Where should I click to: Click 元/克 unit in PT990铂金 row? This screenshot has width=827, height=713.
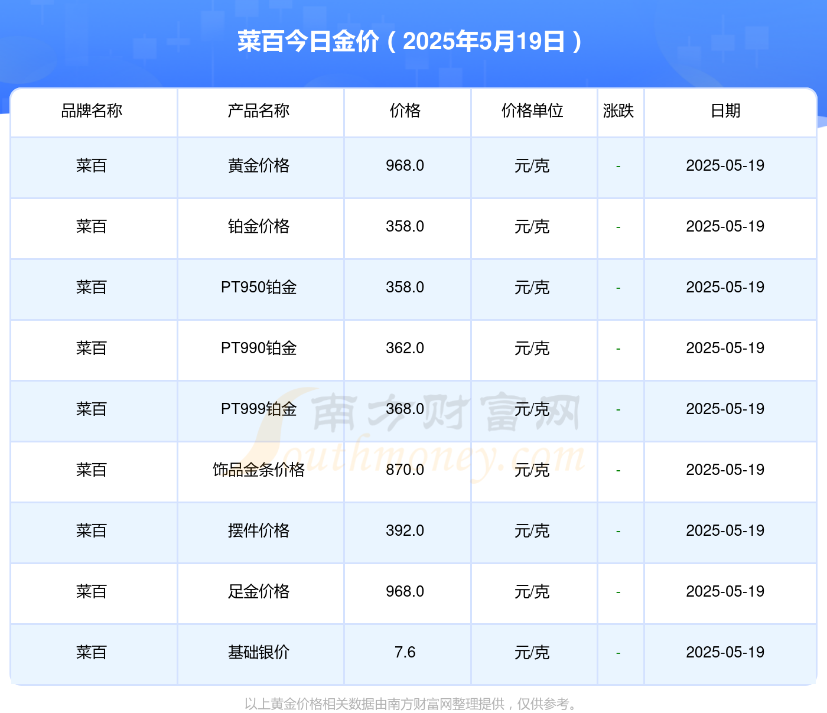532,348
